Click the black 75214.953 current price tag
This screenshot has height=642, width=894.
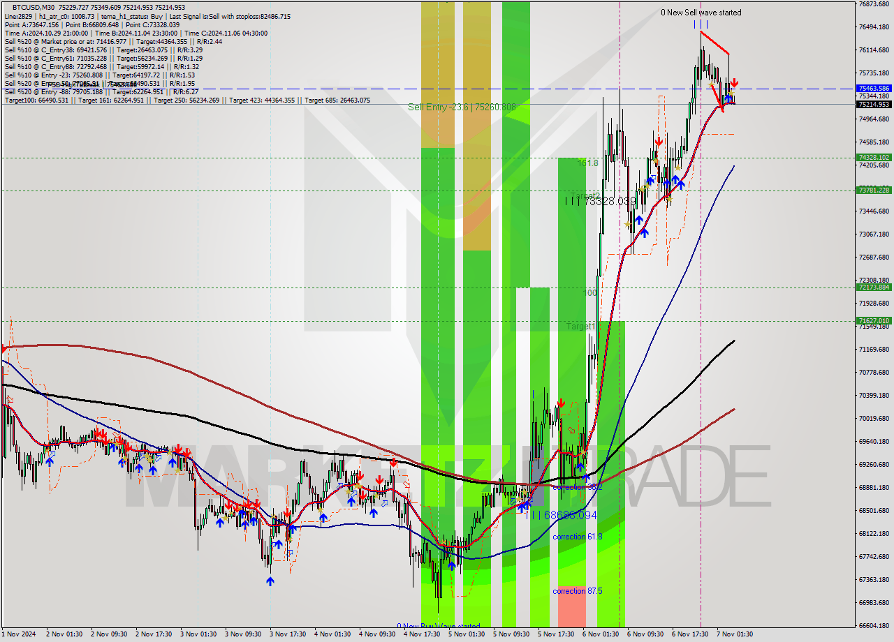tap(874, 104)
